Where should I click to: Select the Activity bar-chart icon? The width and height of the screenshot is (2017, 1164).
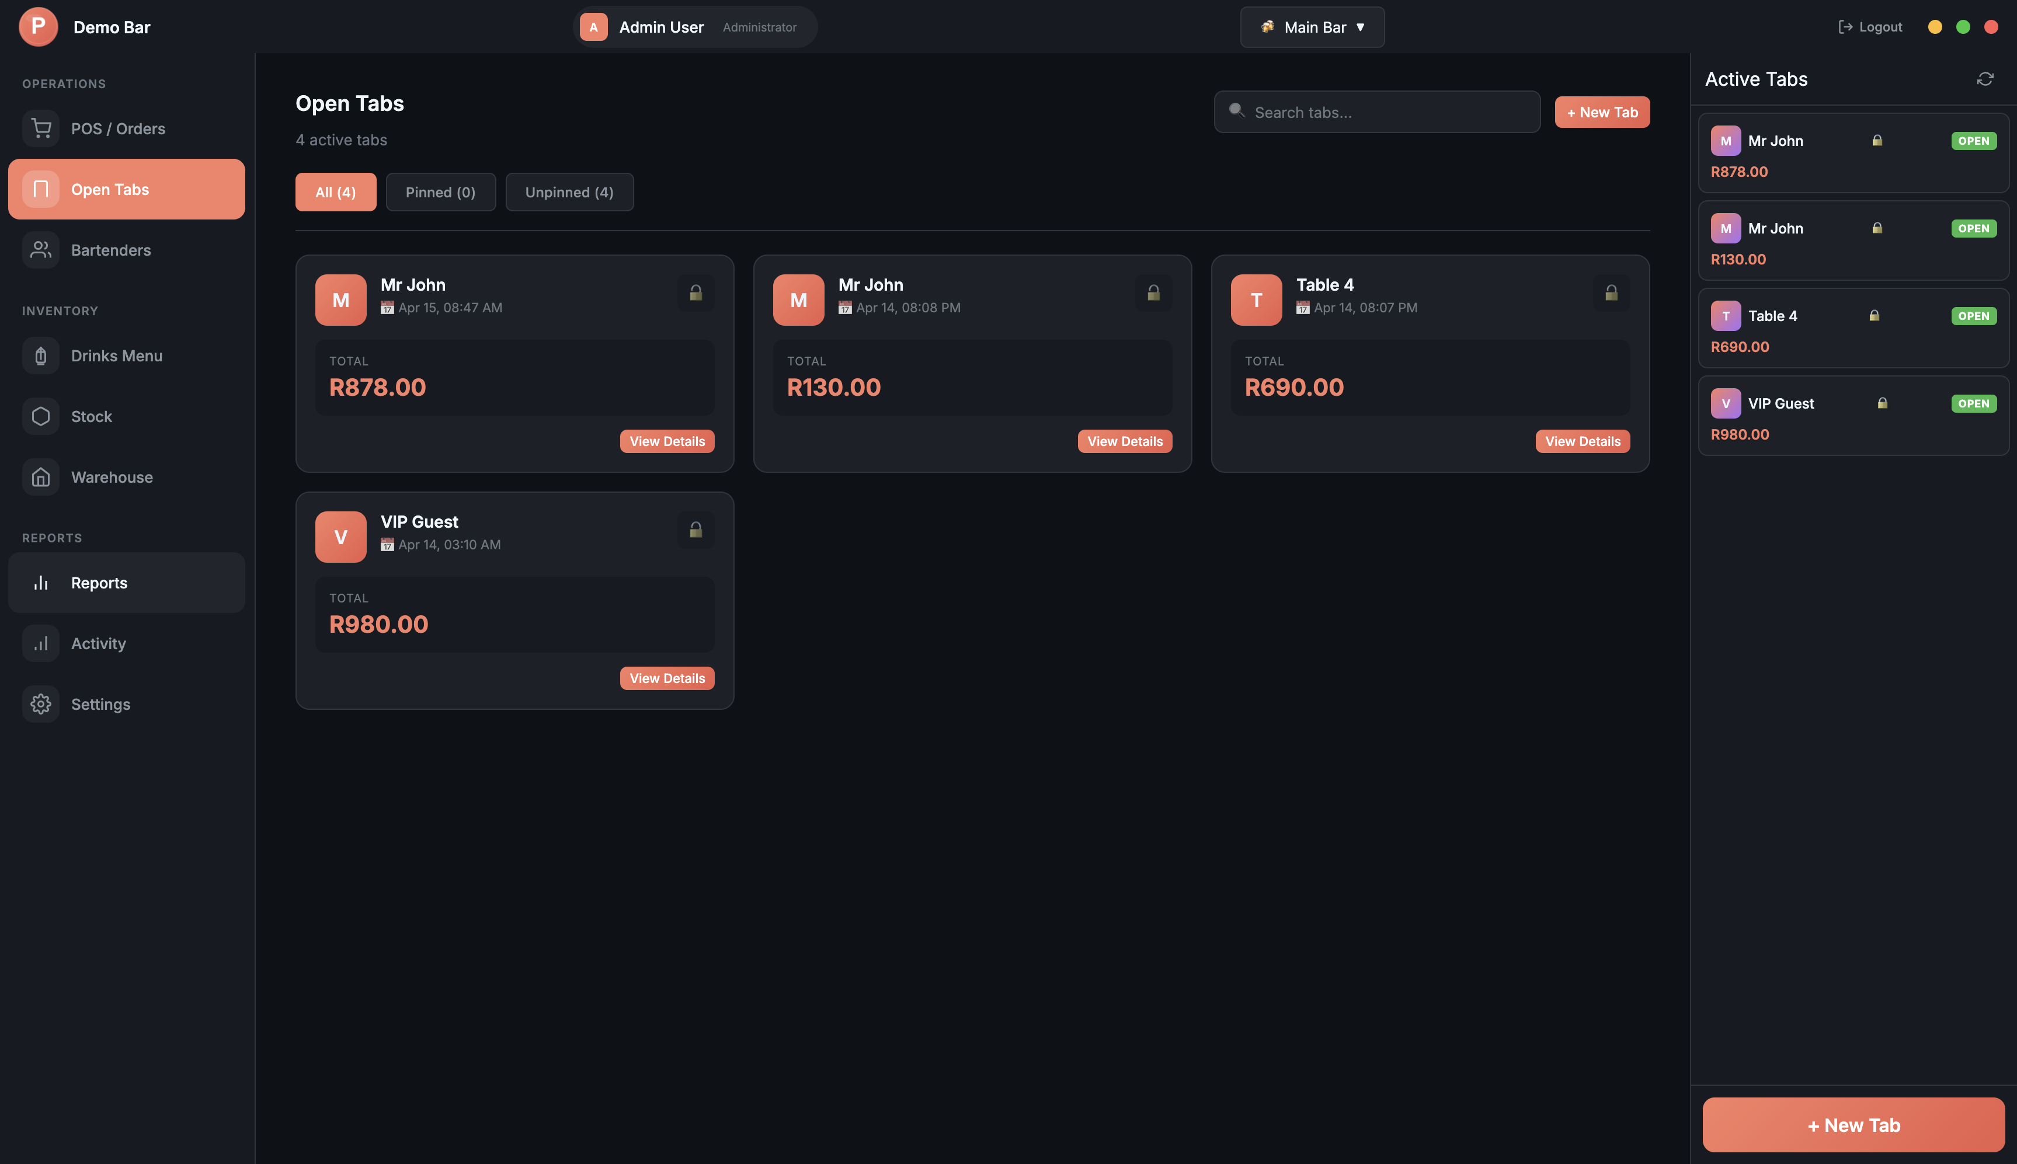tap(40, 643)
